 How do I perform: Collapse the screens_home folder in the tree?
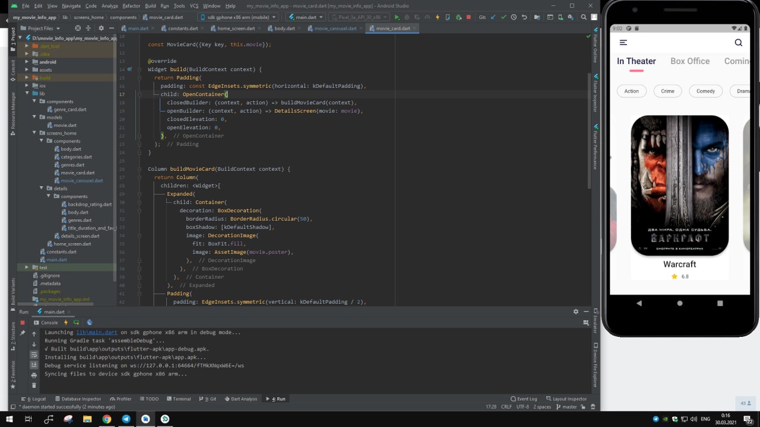pos(34,133)
